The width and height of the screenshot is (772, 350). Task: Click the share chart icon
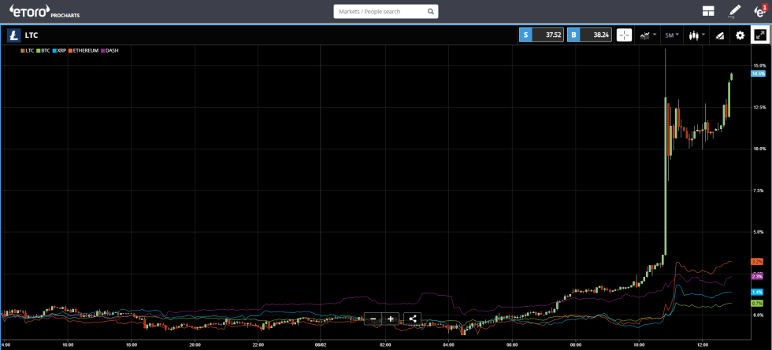tap(414, 319)
